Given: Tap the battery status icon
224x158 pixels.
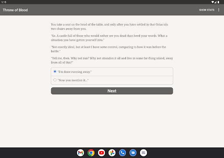Looking at the screenshot, I should click(218, 2).
